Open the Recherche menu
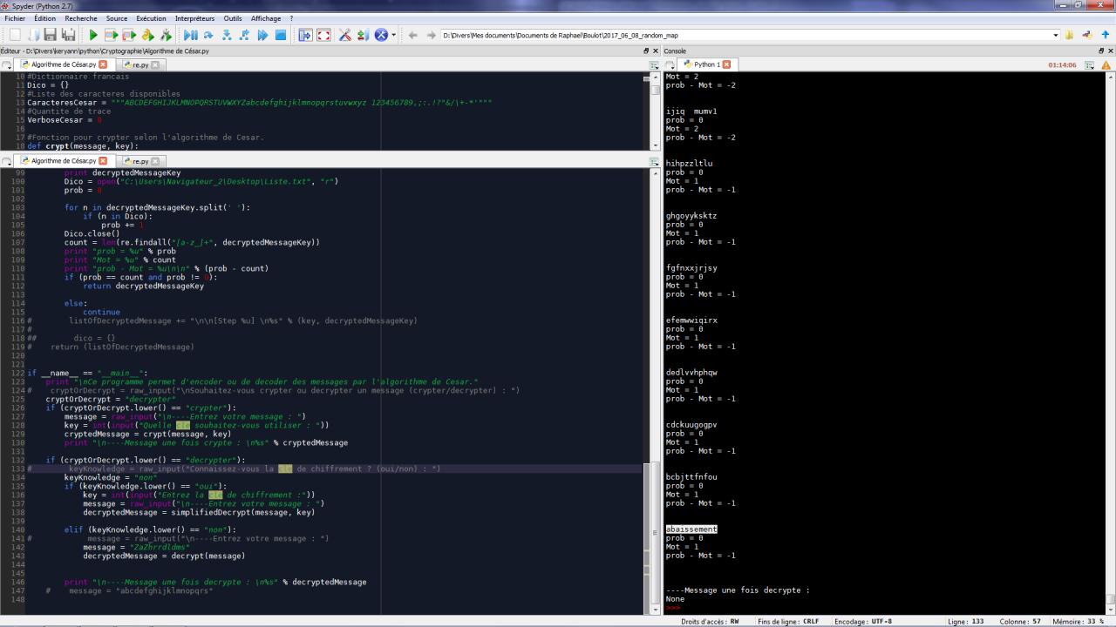This screenshot has height=627, width=1116. [x=81, y=18]
